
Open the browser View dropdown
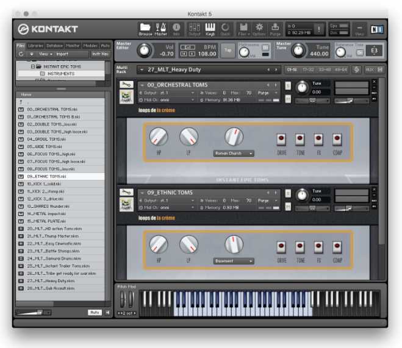pos(46,54)
